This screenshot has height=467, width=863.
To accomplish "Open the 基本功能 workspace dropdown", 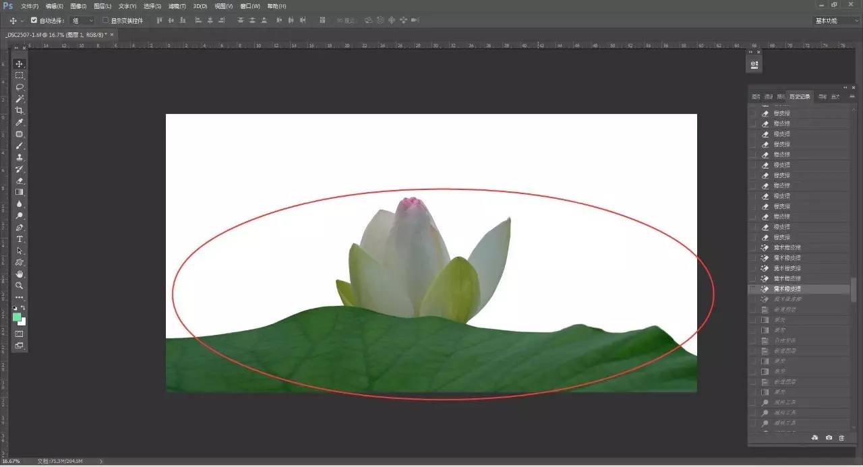I will [x=835, y=20].
